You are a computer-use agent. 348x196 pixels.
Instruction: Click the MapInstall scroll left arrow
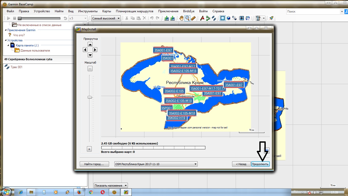85,50
